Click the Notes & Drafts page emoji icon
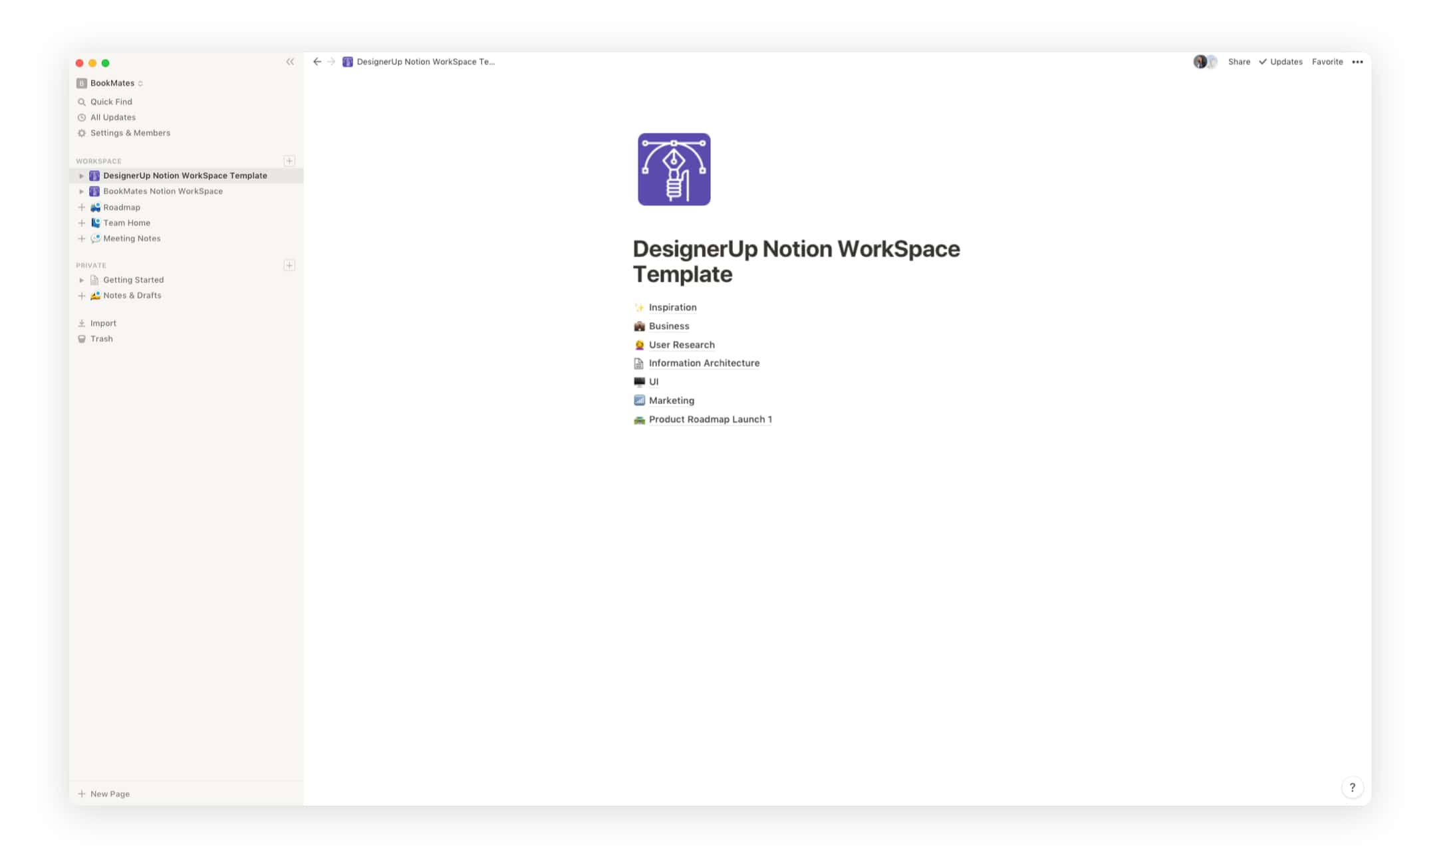 click(95, 296)
